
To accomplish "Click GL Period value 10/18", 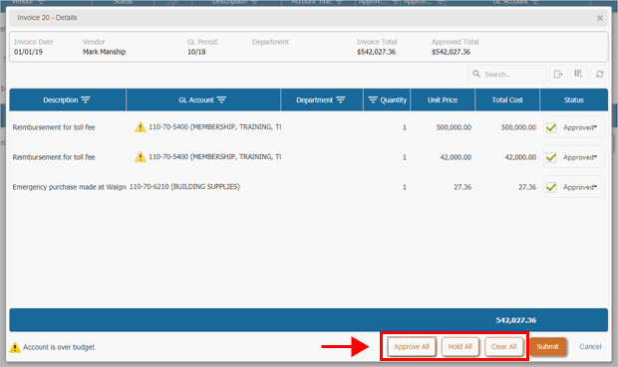I will point(196,52).
